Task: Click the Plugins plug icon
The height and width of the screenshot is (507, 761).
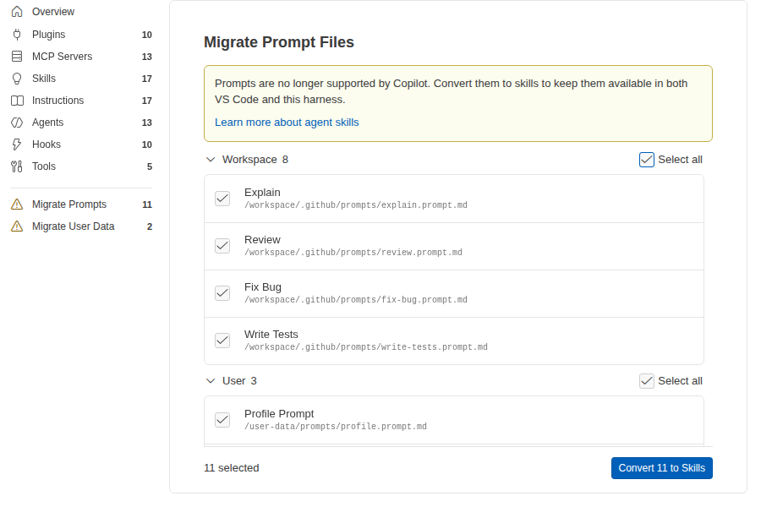Action: point(17,35)
